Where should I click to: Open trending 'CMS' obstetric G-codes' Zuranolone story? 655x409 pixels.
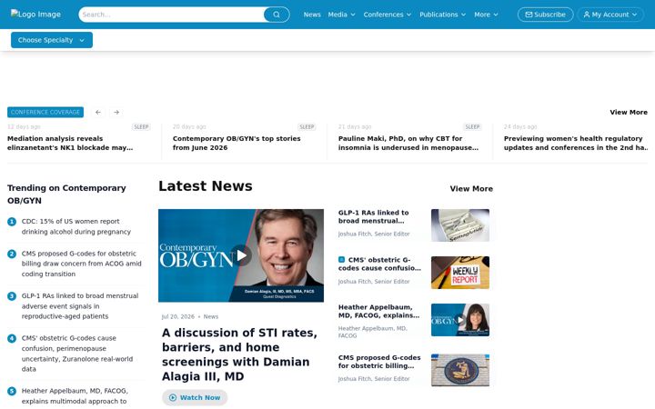click(x=77, y=354)
